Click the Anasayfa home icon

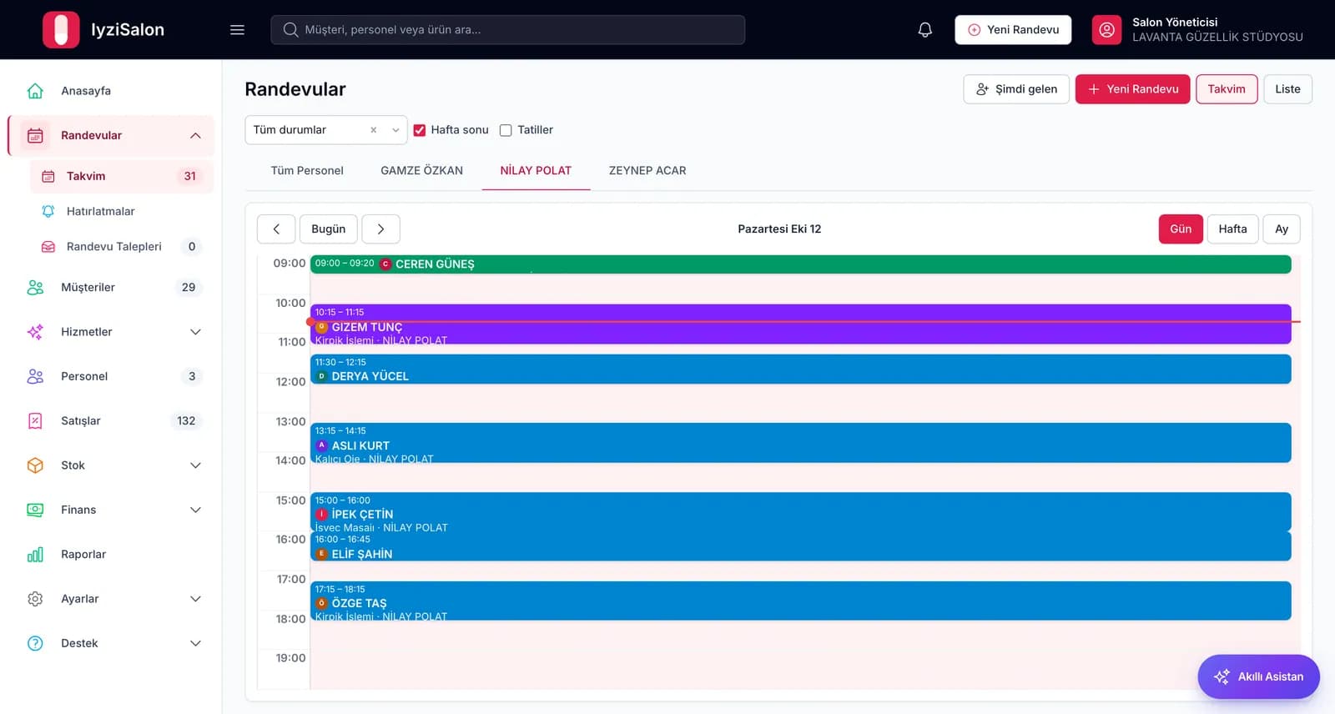tap(35, 91)
